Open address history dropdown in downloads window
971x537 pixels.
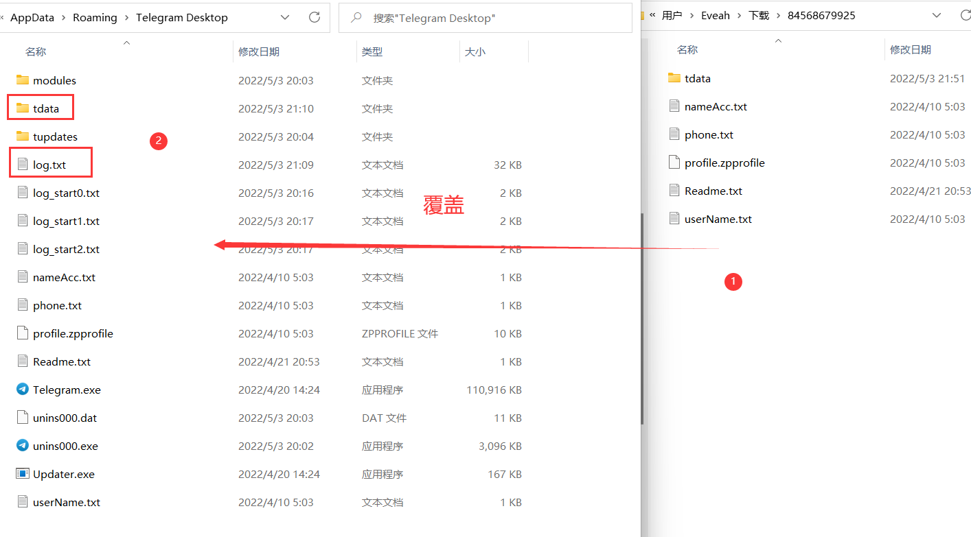click(x=936, y=15)
